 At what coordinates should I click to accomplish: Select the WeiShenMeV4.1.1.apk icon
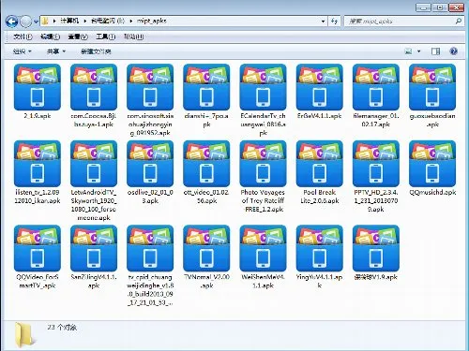[x=263, y=248]
